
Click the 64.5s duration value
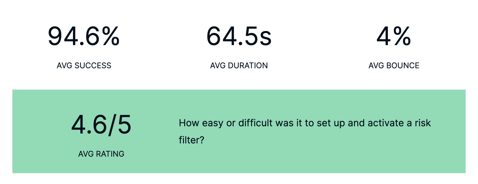[239, 36]
